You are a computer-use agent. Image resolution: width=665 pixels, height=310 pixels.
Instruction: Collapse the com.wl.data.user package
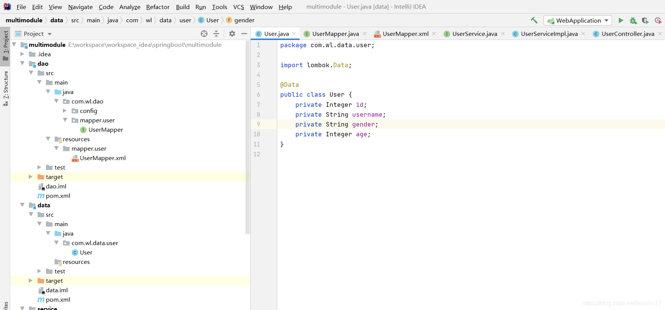(56, 243)
